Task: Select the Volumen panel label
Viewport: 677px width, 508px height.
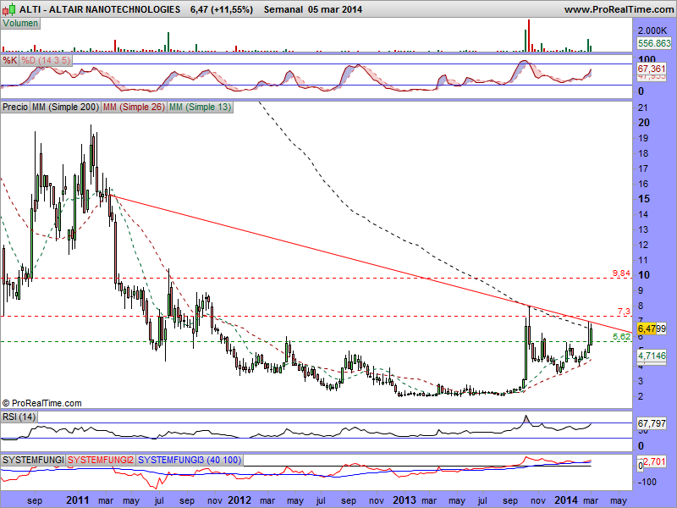Action: click(x=20, y=24)
